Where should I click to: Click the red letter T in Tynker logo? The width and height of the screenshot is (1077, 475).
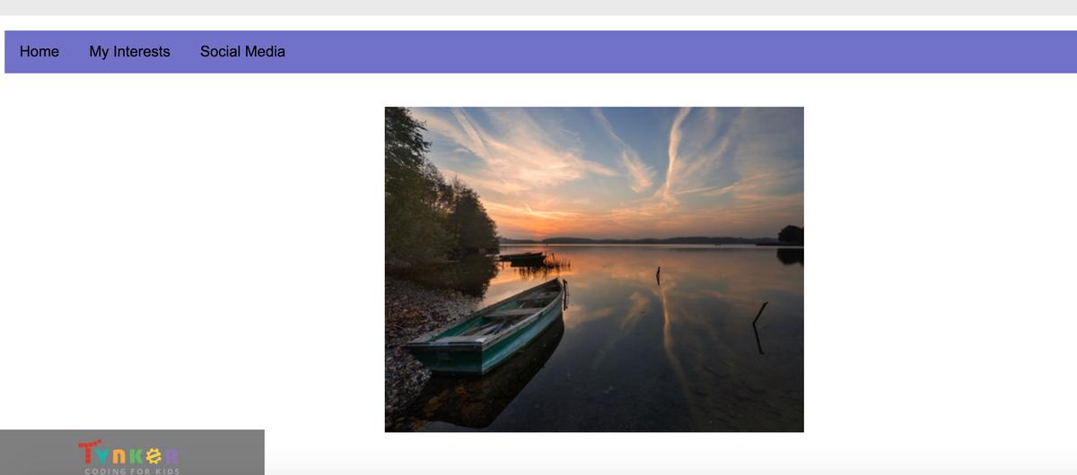click(x=88, y=452)
